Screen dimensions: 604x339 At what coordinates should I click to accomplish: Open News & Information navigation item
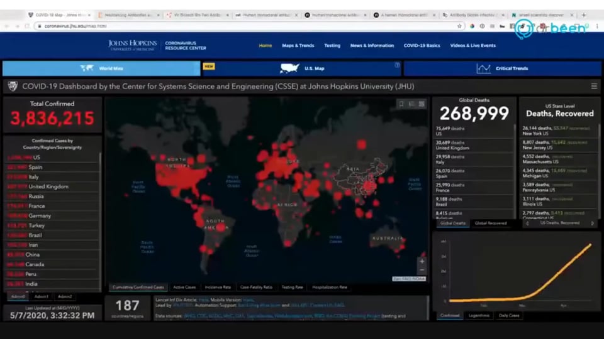pyautogui.click(x=372, y=45)
